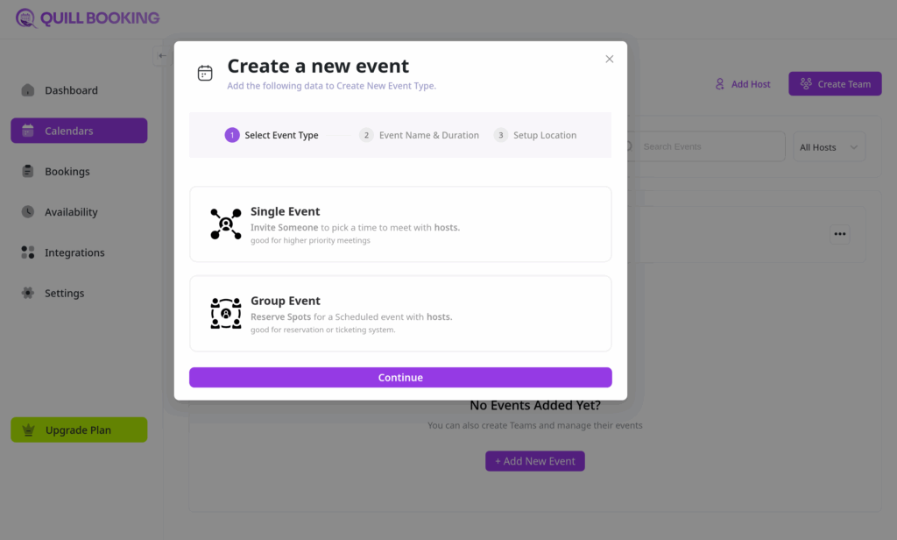
Task: Go to Event Name & Duration step
Action: (420, 135)
